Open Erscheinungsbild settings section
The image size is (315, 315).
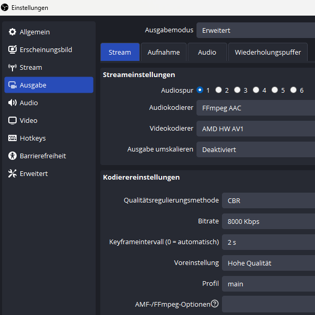(x=49, y=49)
